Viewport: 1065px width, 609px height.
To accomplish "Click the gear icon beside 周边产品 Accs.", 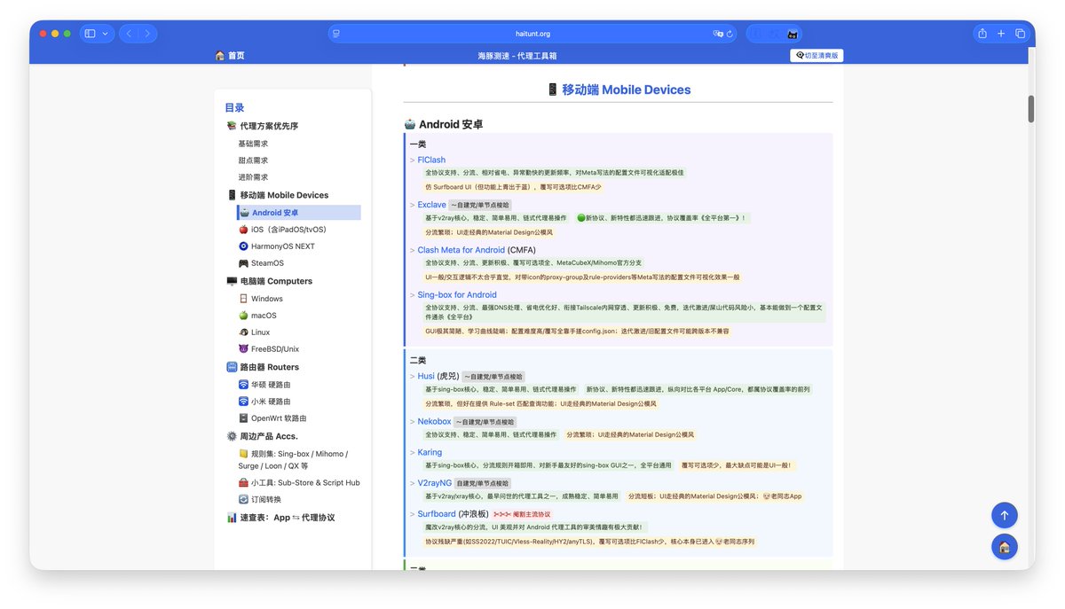I will tap(232, 436).
